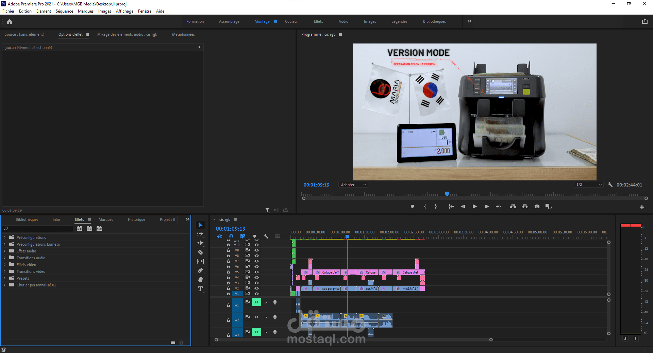Show hidden workspaces overflow chevron
Image resolution: width=653 pixels, height=353 pixels.
point(470,21)
